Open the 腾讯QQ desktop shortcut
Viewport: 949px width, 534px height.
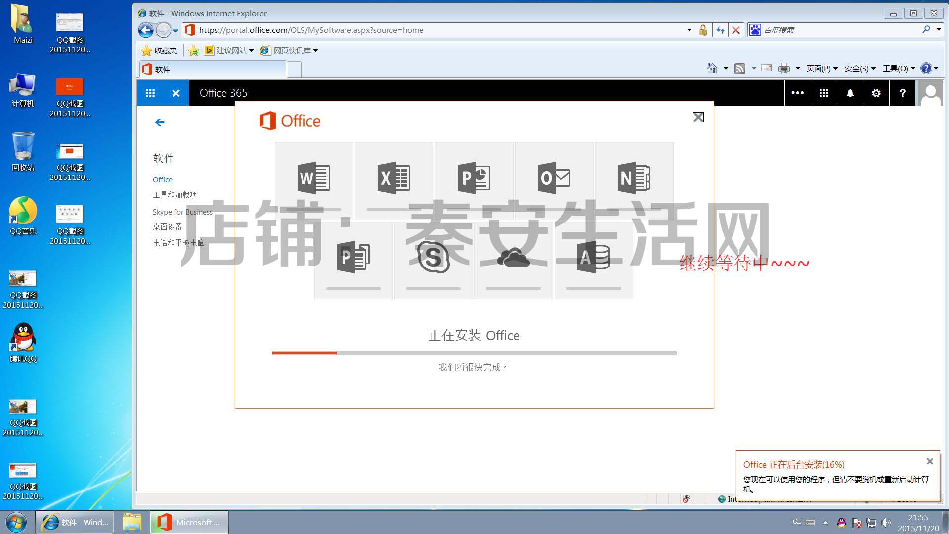coord(23,343)
